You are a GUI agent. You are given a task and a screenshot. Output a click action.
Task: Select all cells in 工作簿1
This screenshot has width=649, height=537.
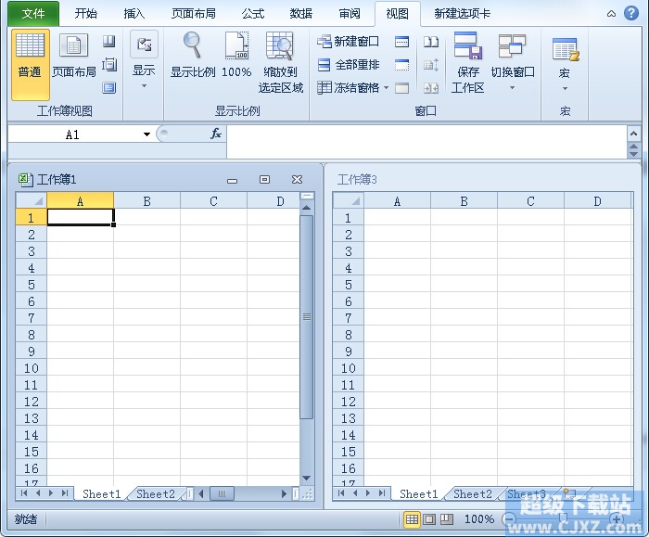tap(32, 201)
